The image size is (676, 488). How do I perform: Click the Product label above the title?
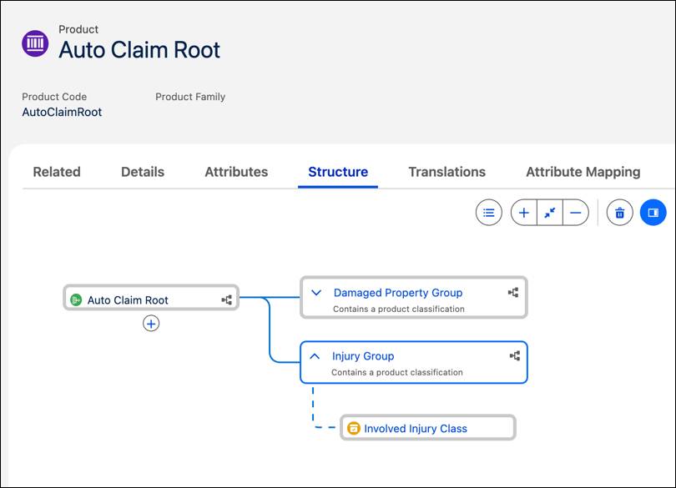78,29
